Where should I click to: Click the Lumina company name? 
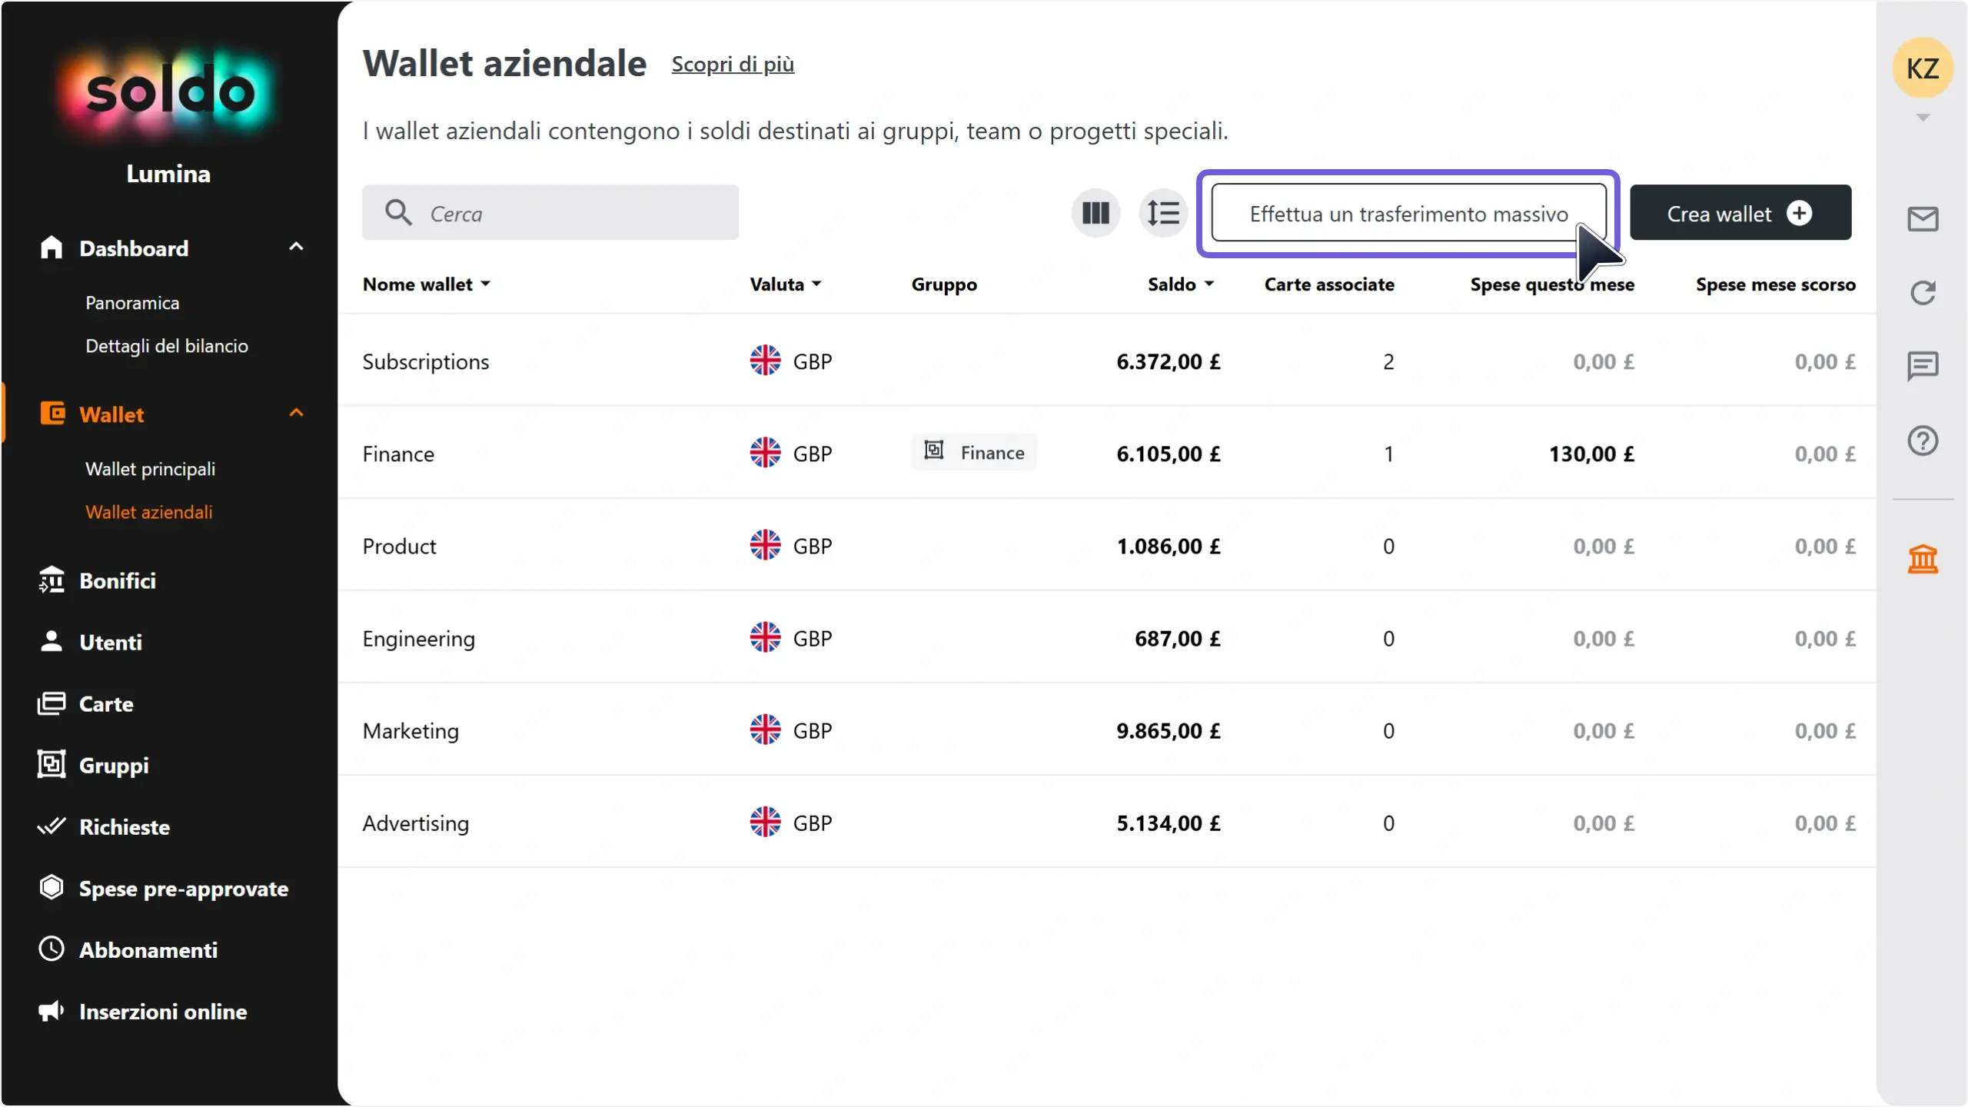[x=168, y=174]
